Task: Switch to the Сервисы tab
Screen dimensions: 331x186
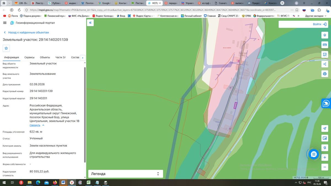Action: [30, 57]
